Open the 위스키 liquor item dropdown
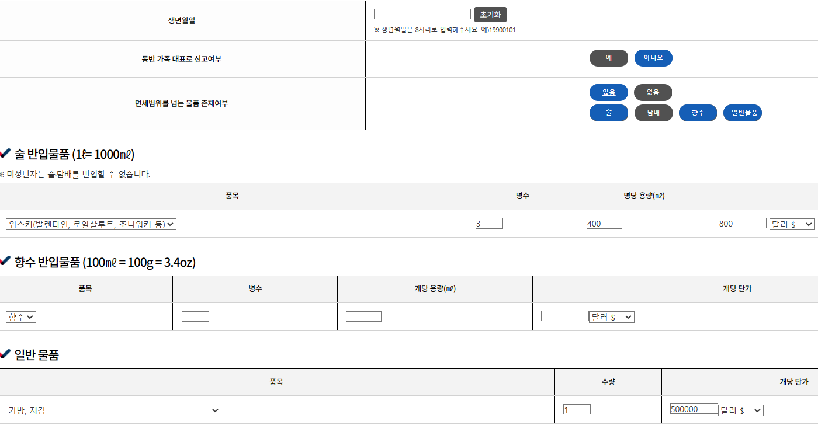 [x=91, y=224]
